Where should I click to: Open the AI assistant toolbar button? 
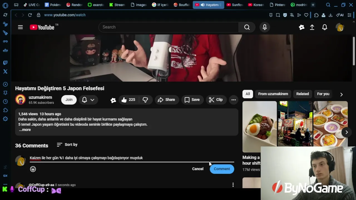(340, 15)
